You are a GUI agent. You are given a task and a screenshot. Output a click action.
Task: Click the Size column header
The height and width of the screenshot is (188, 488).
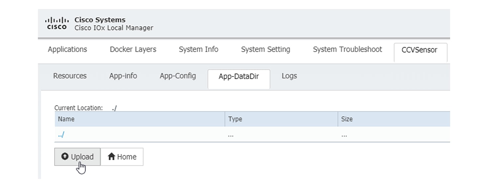point(394,119)
